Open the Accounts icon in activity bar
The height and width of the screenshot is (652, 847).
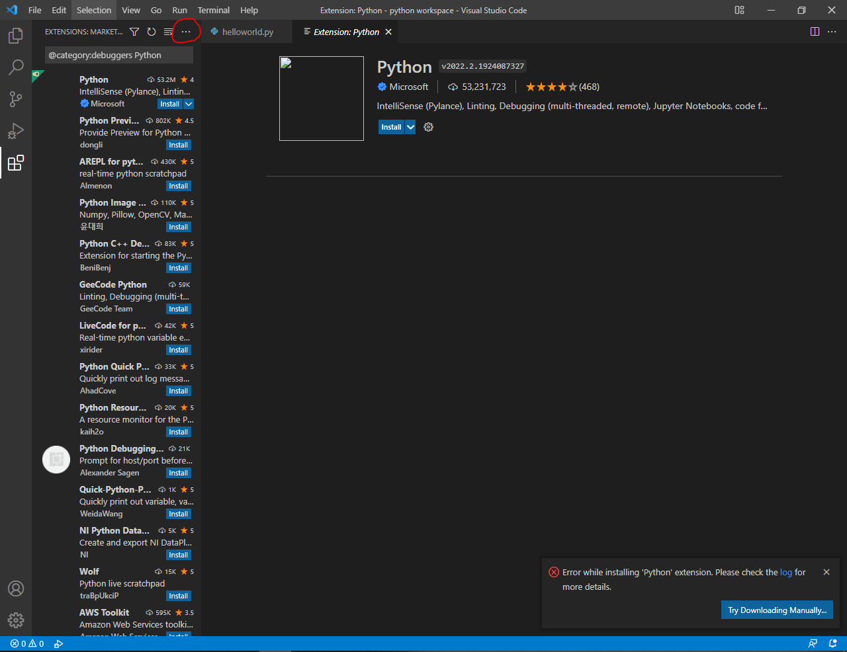[x=16, y=589]
